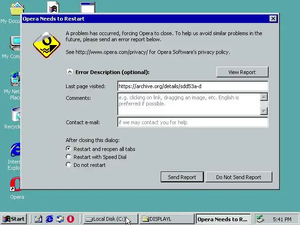Click Do Not Send Report button
This screenshot has height=225, width=300.
click(x=239, y=177)
